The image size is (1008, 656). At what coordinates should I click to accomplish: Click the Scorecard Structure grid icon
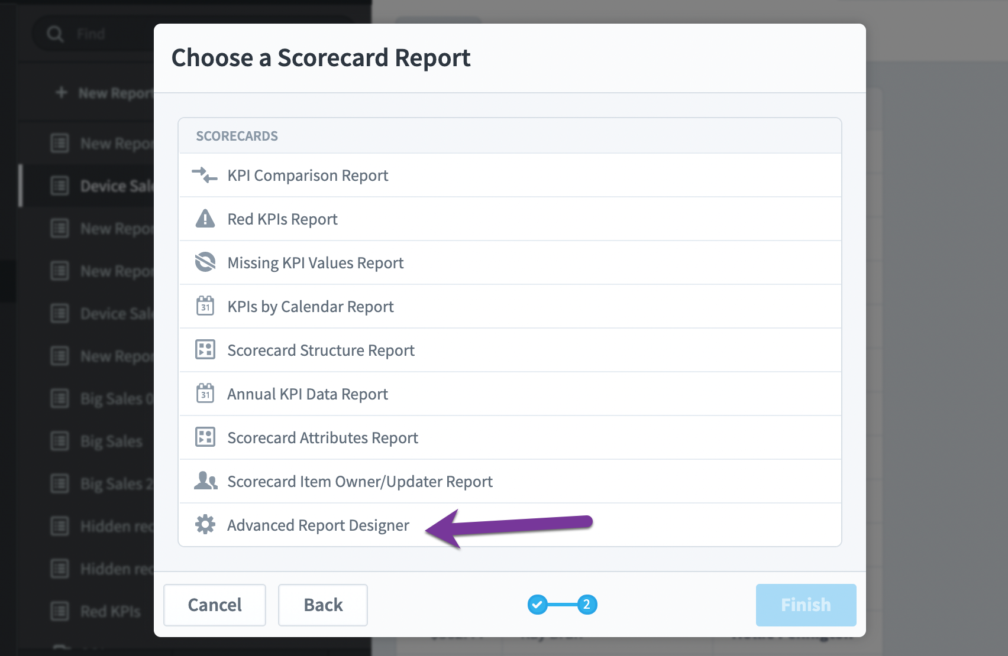pos(205,350)
